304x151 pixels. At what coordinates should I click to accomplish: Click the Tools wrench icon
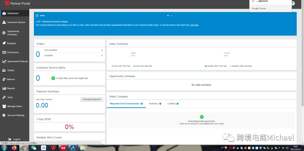point(4,97)
